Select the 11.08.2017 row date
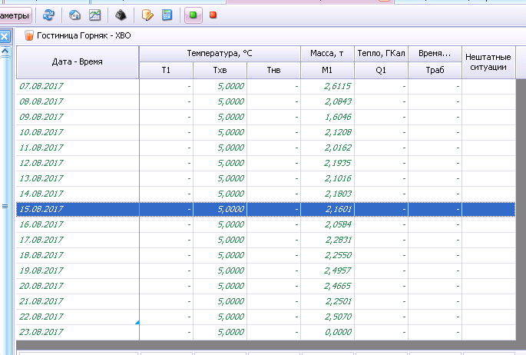 tap(41, 148)
